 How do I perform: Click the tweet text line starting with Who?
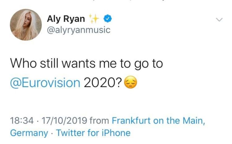point(86,64)
